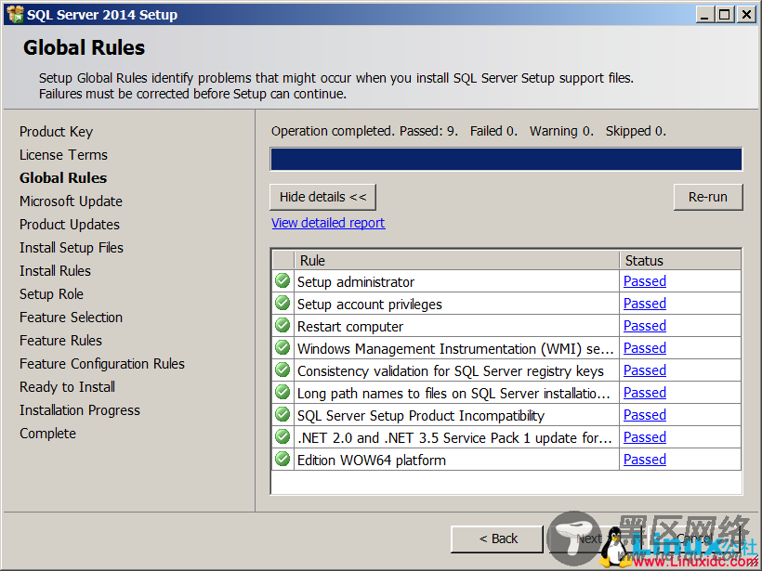The width and height of the screenshot is (762, 571).
Task: Open Passed status for Product Incompatibility rule
Action: pos(645,415)
